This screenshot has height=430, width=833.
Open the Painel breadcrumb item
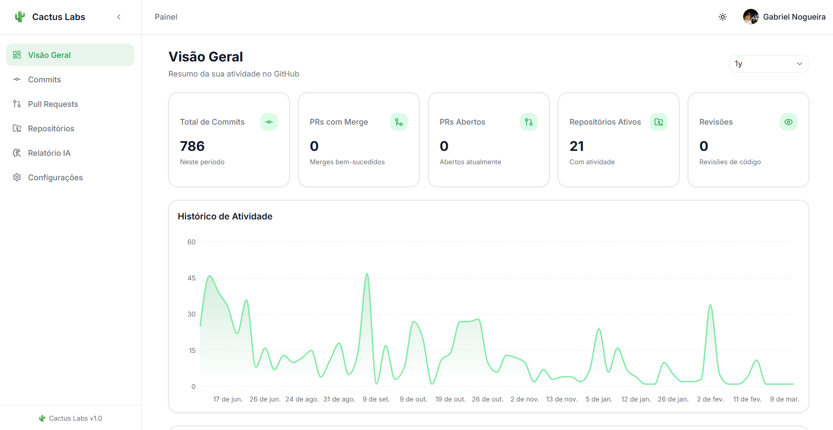coord(165,16)
